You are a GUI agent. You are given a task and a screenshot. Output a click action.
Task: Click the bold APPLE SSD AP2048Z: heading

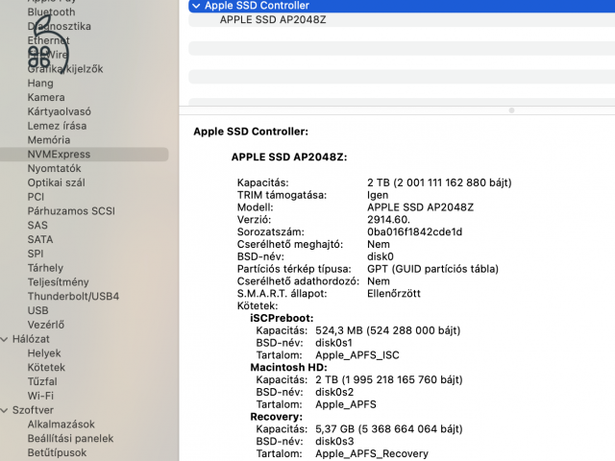[289, 158]
